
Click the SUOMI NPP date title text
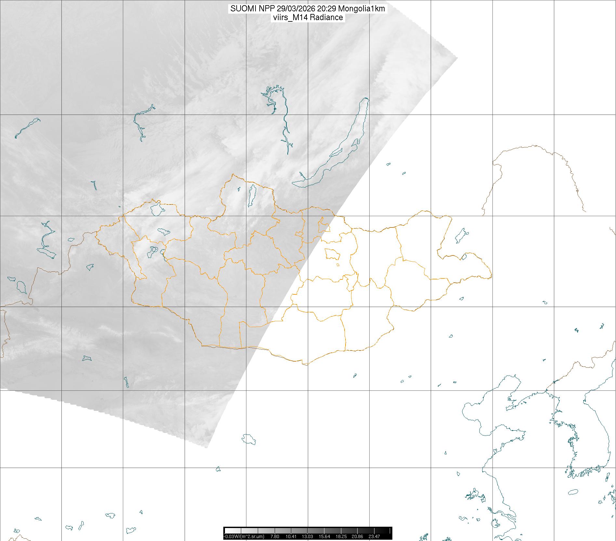click(308, 9)
